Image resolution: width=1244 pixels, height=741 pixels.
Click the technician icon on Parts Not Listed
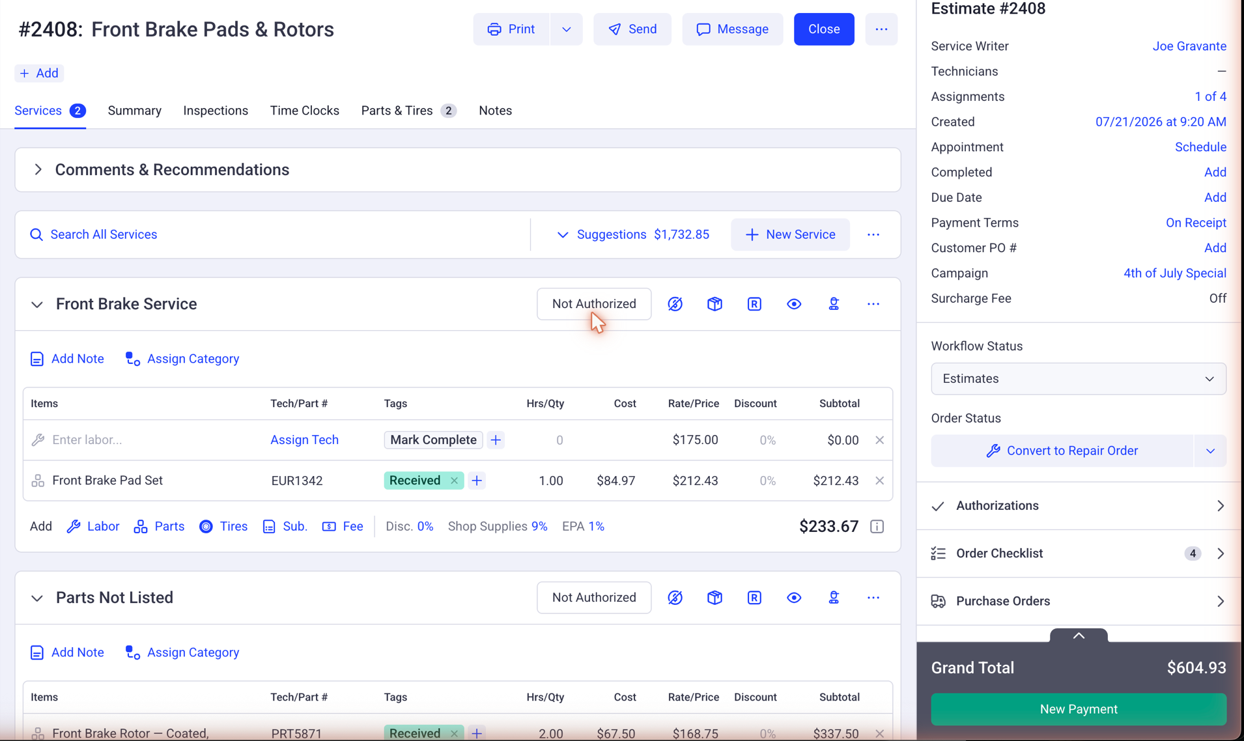coord(834,598)
